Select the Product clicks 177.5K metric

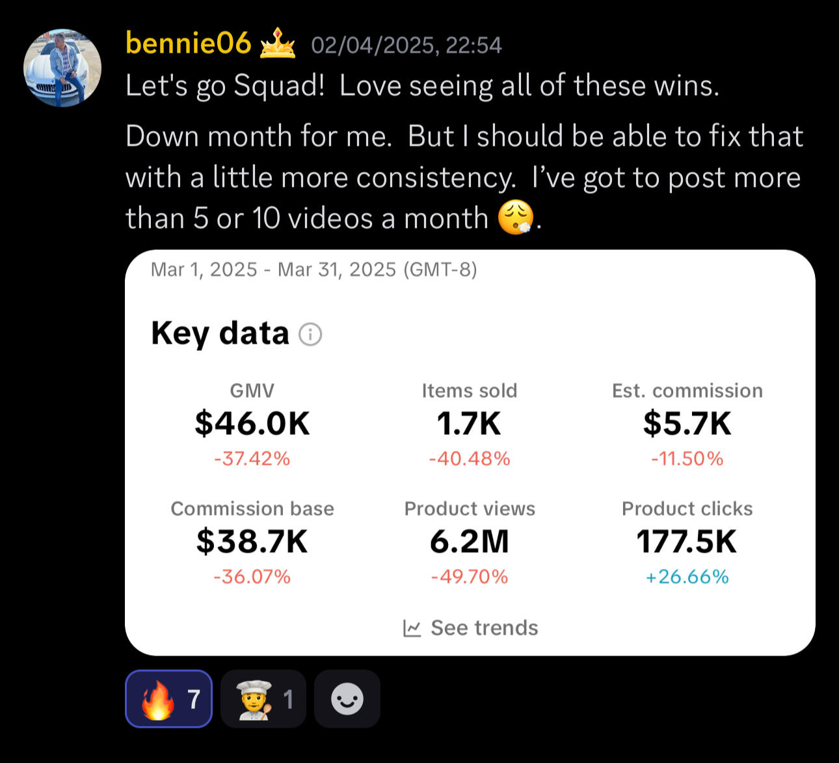687,541
